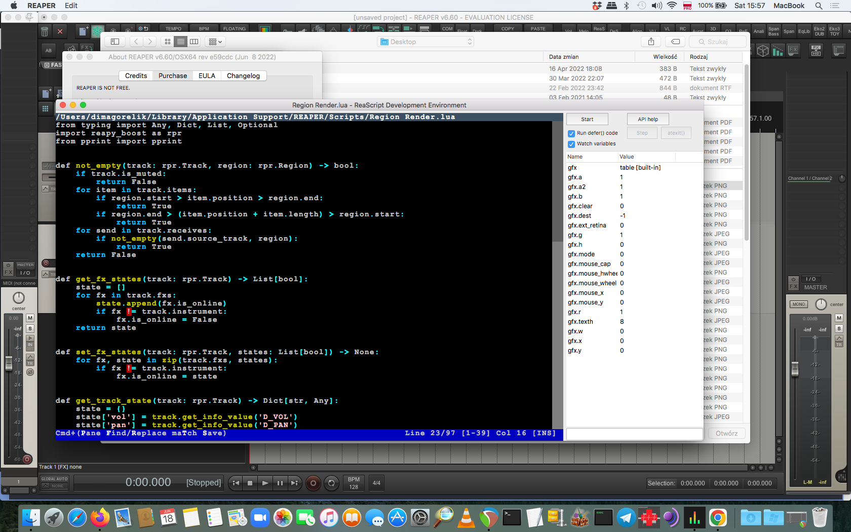Image resolution: width=851 pixels, height=532 pixels.
Task: Click the 'Szukaj' search field
Action: [x=717, y=42]
